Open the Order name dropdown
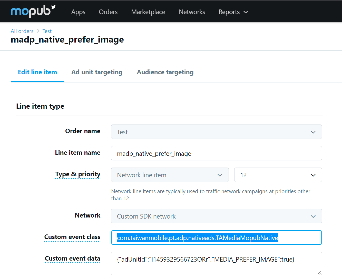The image size is (342, 278). point(217,132)
